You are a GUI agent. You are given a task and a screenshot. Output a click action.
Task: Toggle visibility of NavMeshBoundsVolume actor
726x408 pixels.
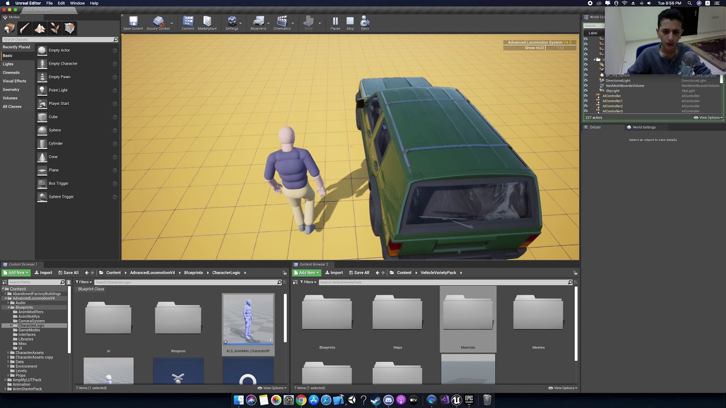(586, 86)
